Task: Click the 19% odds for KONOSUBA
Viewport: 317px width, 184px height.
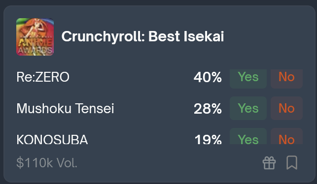Action: point(208,139)
